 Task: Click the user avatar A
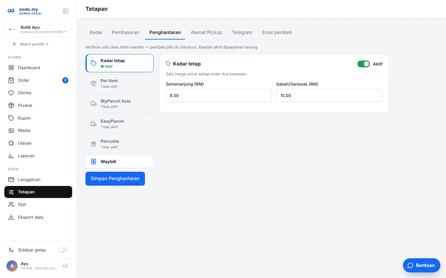[x=12, y=266]
